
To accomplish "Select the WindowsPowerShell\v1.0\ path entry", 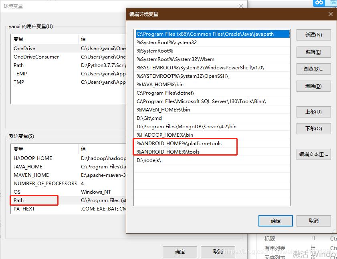I will pyautogui.click(x=212, y=67).
